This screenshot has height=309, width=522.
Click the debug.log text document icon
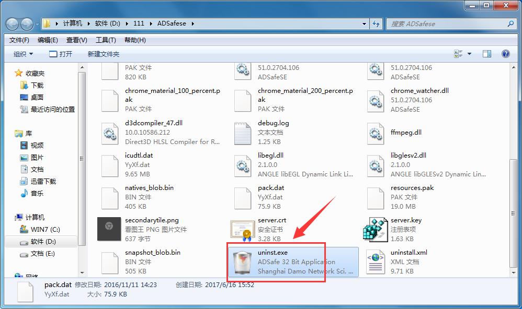(x=242, y=134)
